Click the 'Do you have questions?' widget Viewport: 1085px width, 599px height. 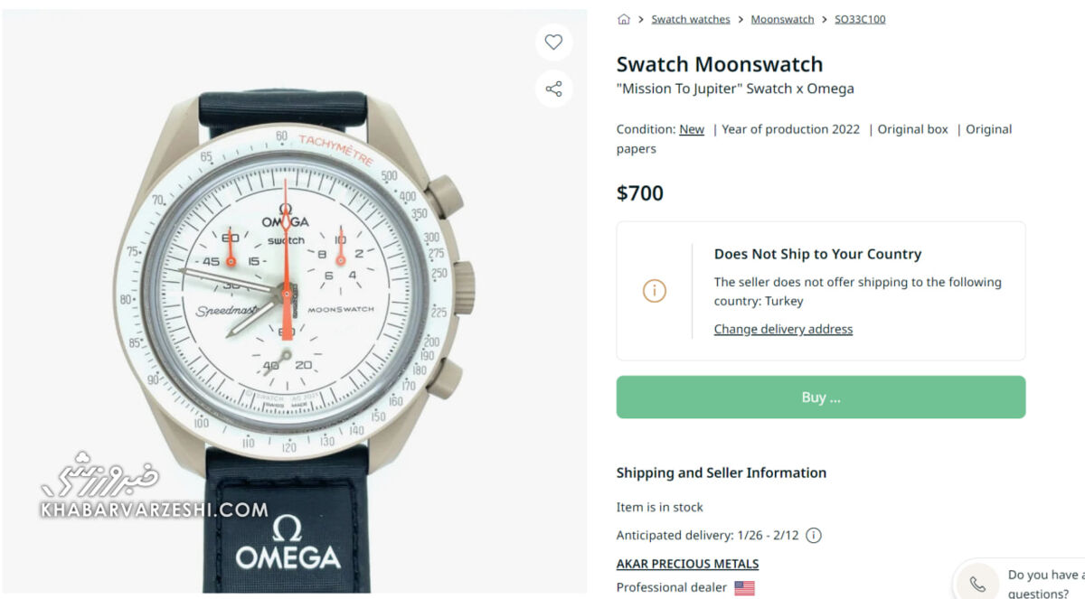click(x=1040, y=584)
